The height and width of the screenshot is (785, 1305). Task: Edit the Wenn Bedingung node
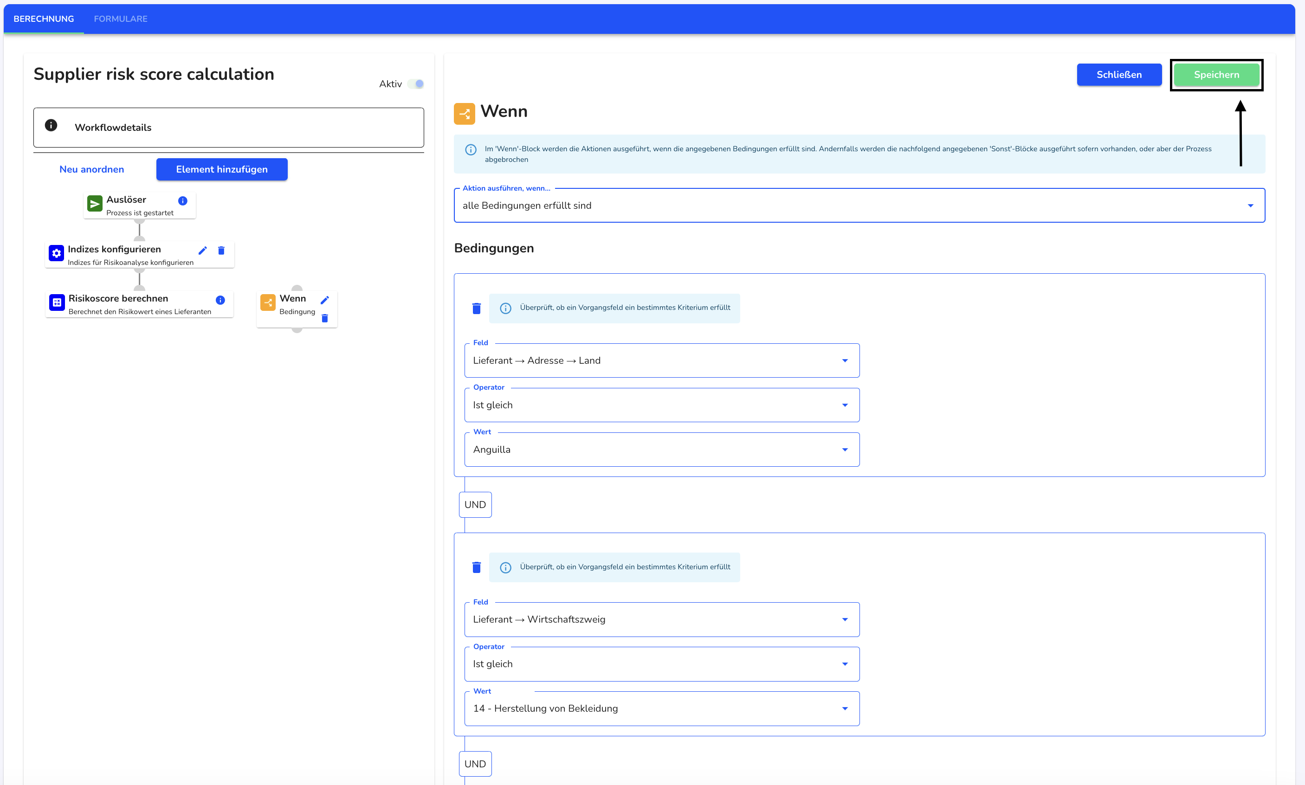tap(325, 300)
